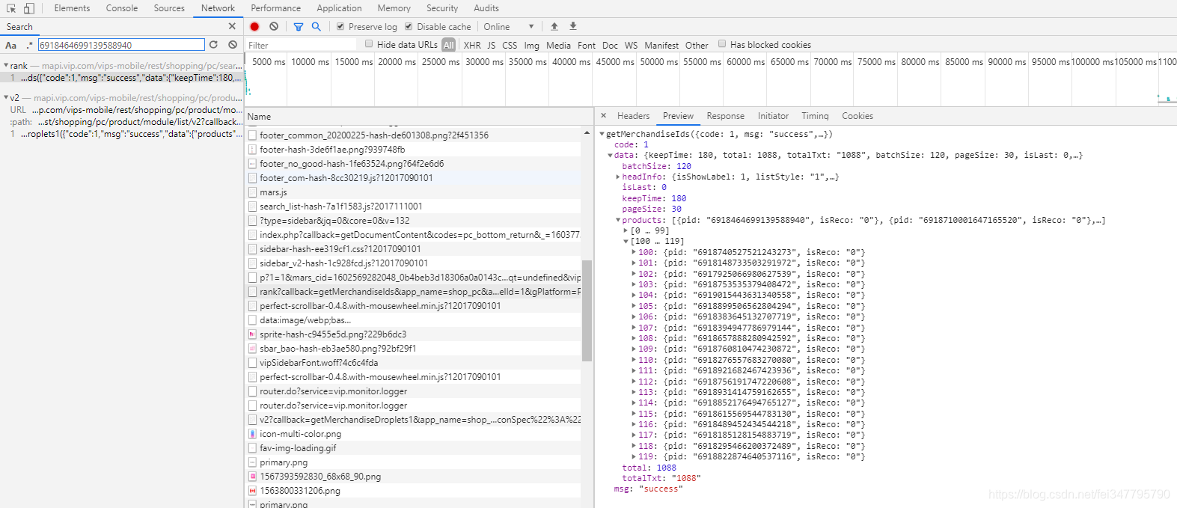The height and width of the screenshot is (508, 1177).
Task: Refresh the search results
Action: (x=214, y=45)
